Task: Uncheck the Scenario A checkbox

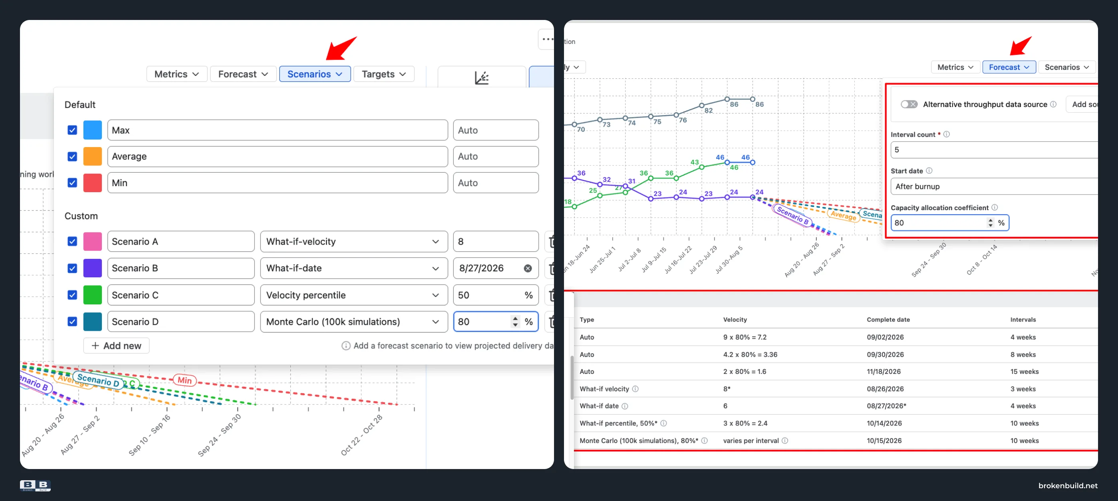Action: pos(72,241)
